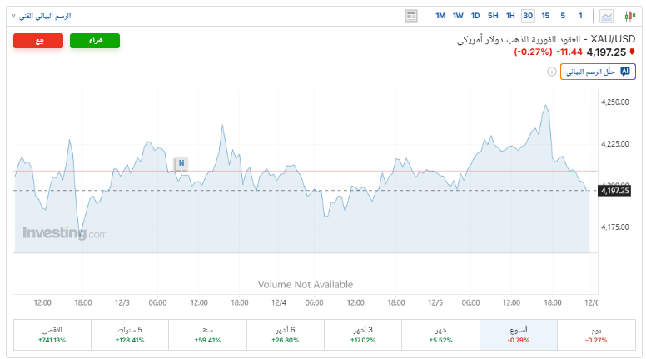Set the chart interval to 5H
This screenshot has height=359, width=646.
click(493, 16)
